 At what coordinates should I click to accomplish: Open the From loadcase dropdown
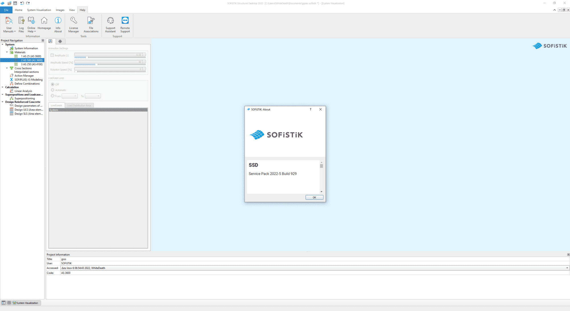point(70,96)
